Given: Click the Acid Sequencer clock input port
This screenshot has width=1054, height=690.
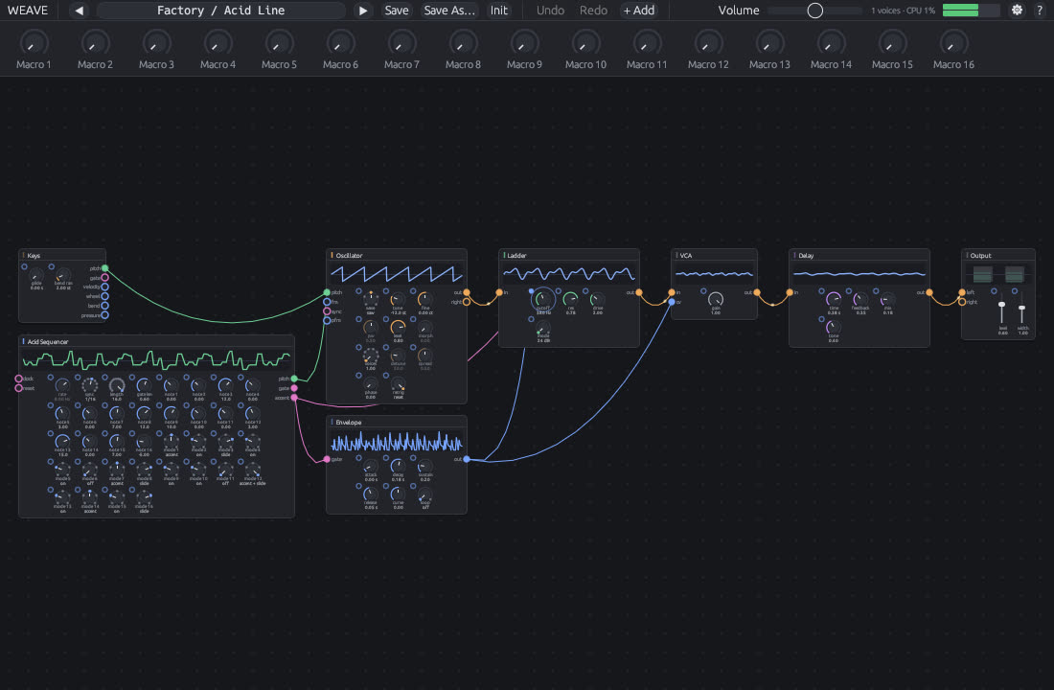Looking at the screenshot, I should (x=19, y=379).
